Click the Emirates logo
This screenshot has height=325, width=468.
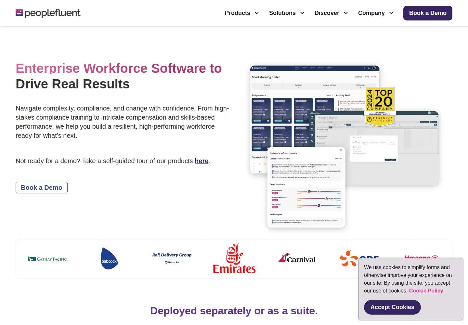(234, 259)
